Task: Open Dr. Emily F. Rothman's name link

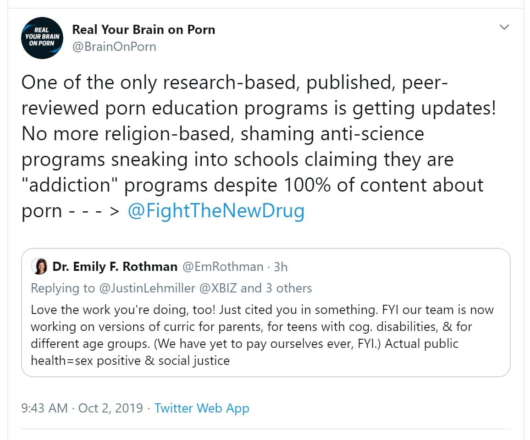Action: [x=115, y=266]
